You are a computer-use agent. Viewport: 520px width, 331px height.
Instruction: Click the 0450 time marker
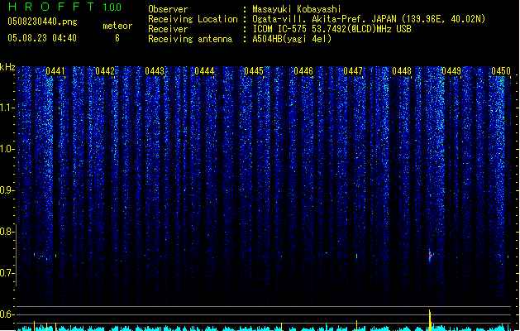[501, 71]
